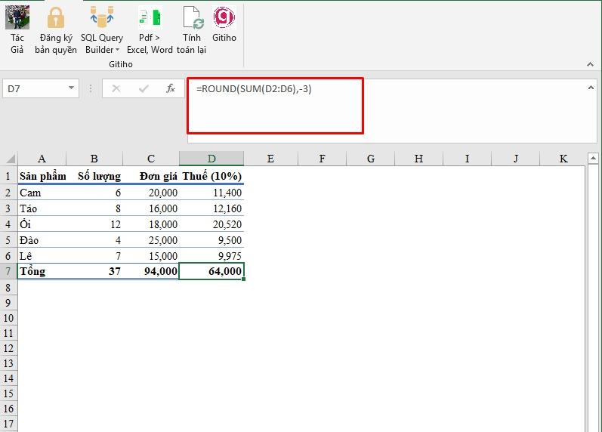
Task: Select cell with value 9,975
Action: pos(211,256)
